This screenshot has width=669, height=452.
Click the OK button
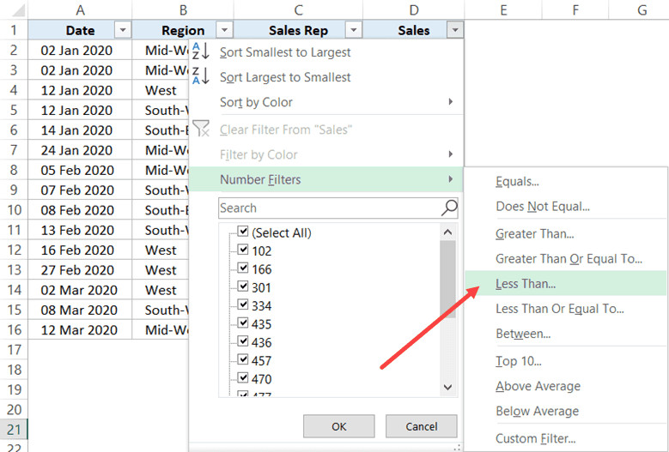coord(338,426)
